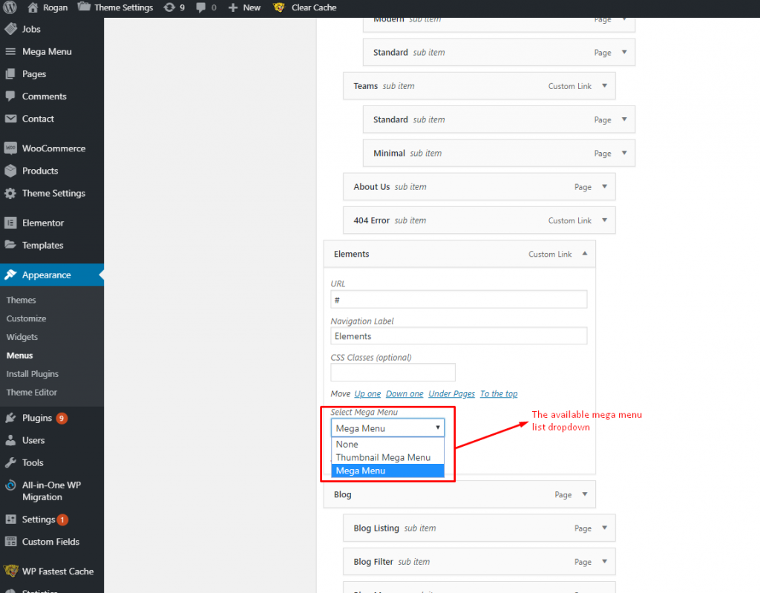
Task: Click the Contact envelope icon
Action: (x=10, y=118)
